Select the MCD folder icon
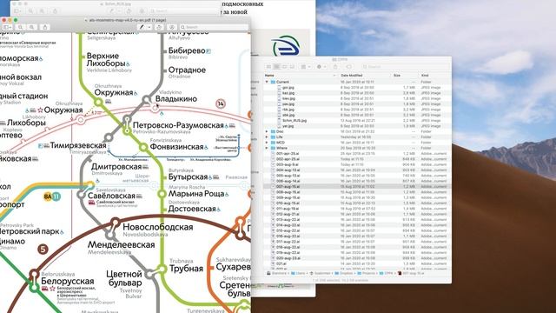 (x=273, y=143)
